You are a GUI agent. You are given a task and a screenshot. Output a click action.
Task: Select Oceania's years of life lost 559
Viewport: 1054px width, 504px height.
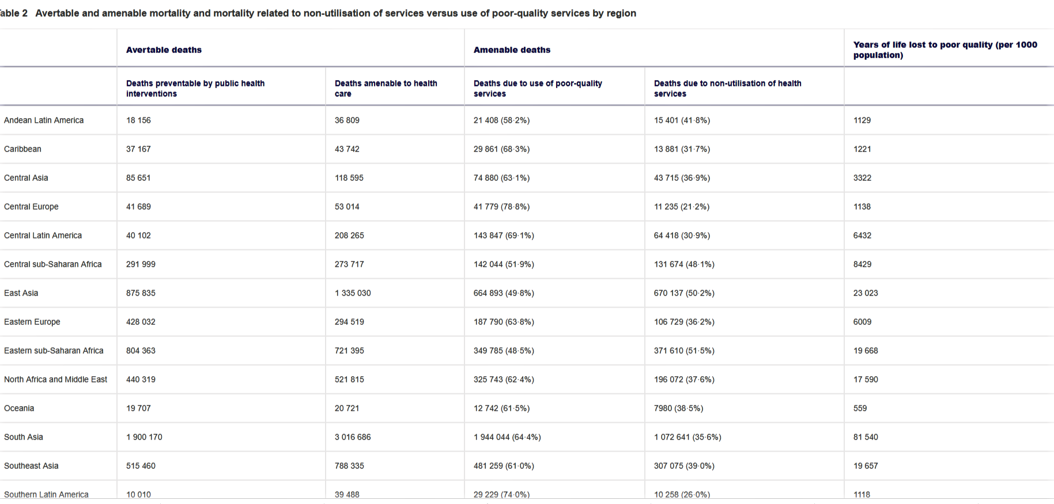click(860, 408)
